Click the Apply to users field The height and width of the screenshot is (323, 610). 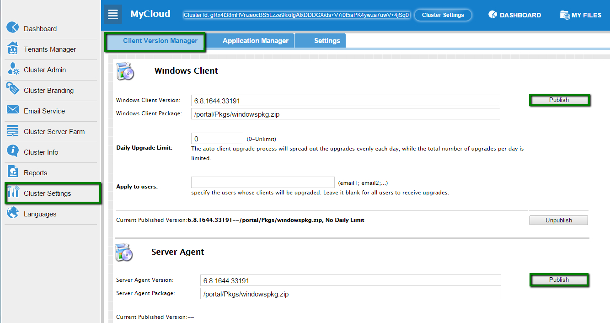pyautogui.click(x=263, y=183)
